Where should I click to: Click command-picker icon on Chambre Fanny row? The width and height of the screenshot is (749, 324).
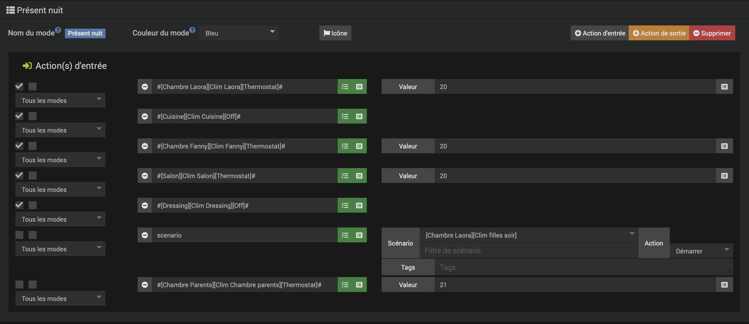point(359,146)
